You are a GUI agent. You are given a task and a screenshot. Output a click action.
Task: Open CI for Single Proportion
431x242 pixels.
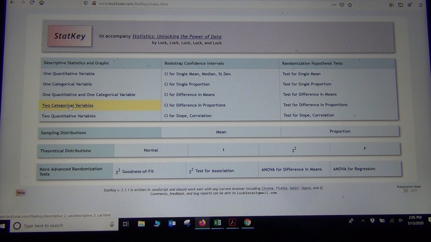tap(187, 84)
